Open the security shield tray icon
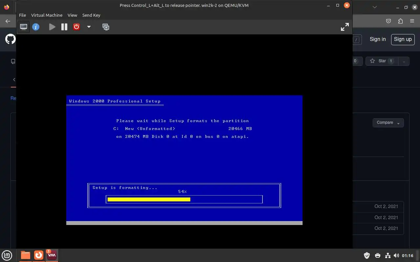Viewport: 420px width, 262px height. click(367, 255)
